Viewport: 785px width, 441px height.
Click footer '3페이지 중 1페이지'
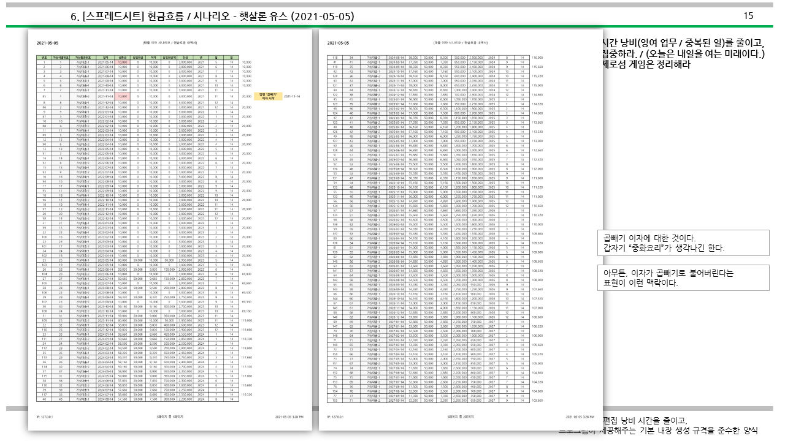170,417
